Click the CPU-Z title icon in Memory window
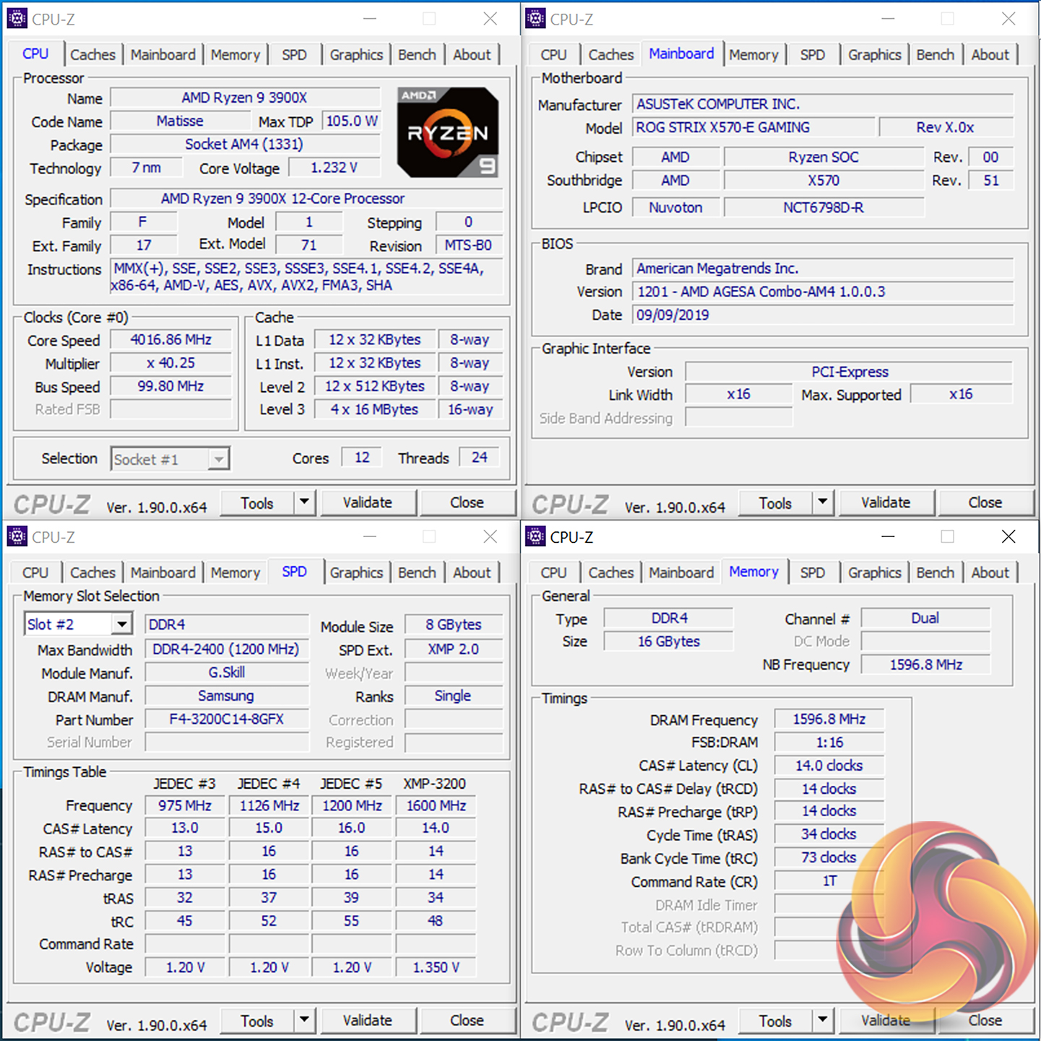The width and height of the screenshot is (1041, 1041). pos(535,536)
